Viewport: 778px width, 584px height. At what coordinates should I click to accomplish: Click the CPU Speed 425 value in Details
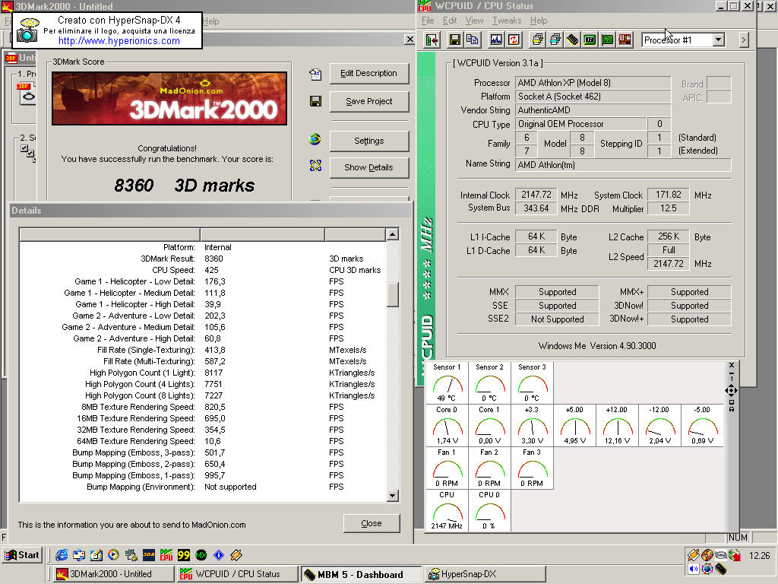click(211, 270)
